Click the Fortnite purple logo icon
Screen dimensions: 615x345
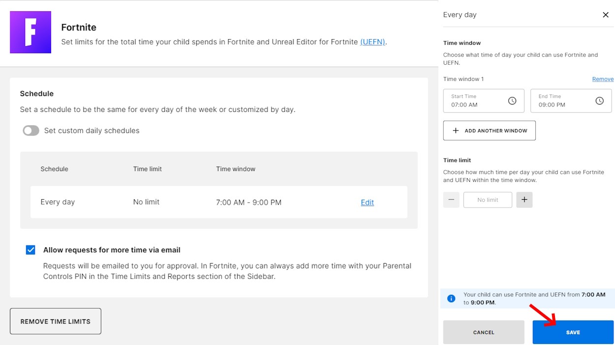[31, 32]
